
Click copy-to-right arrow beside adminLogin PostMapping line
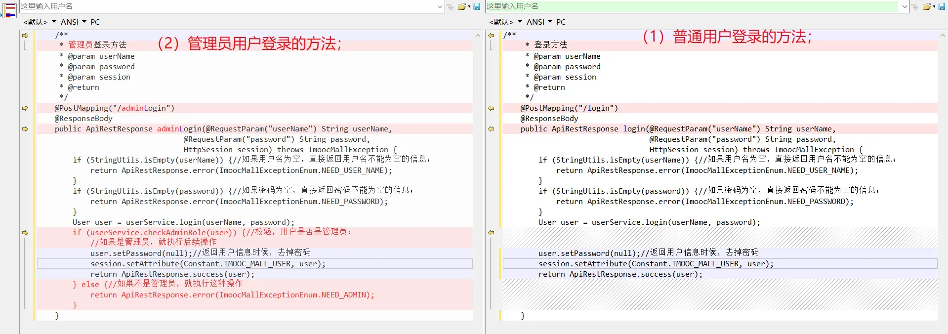click(25, 108)
